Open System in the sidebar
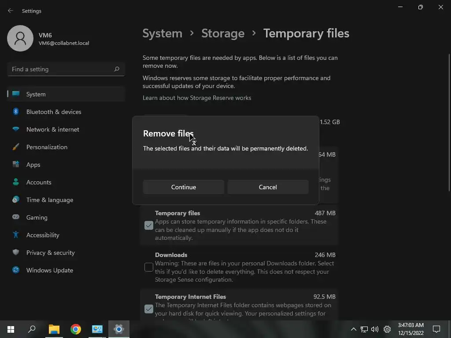Image resolution: width=451 pixels, height=338 pixels. (66, 94)
